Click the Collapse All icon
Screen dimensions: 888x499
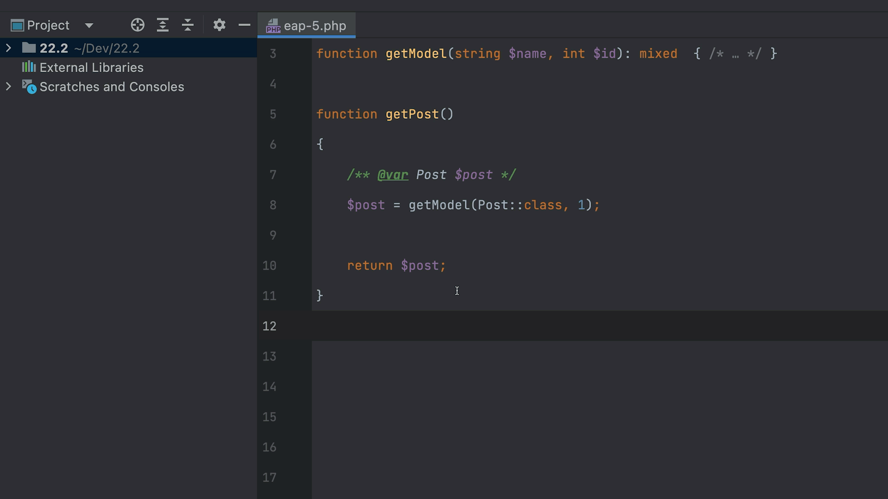pos(187,25)
